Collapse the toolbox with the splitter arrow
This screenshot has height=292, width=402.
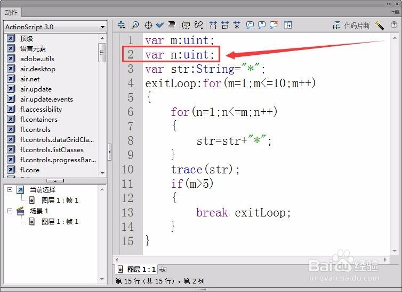[110, 152]
